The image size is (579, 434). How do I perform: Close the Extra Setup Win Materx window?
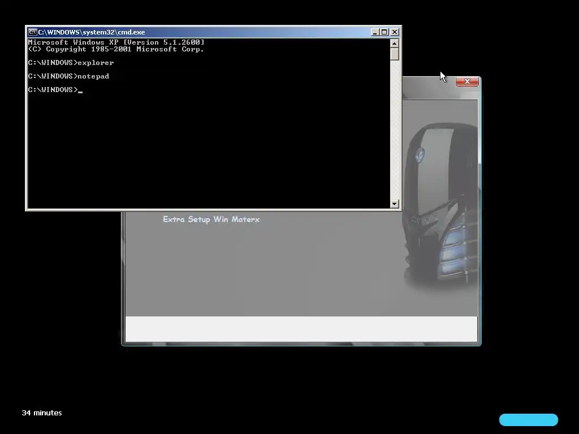click(467, 81)
